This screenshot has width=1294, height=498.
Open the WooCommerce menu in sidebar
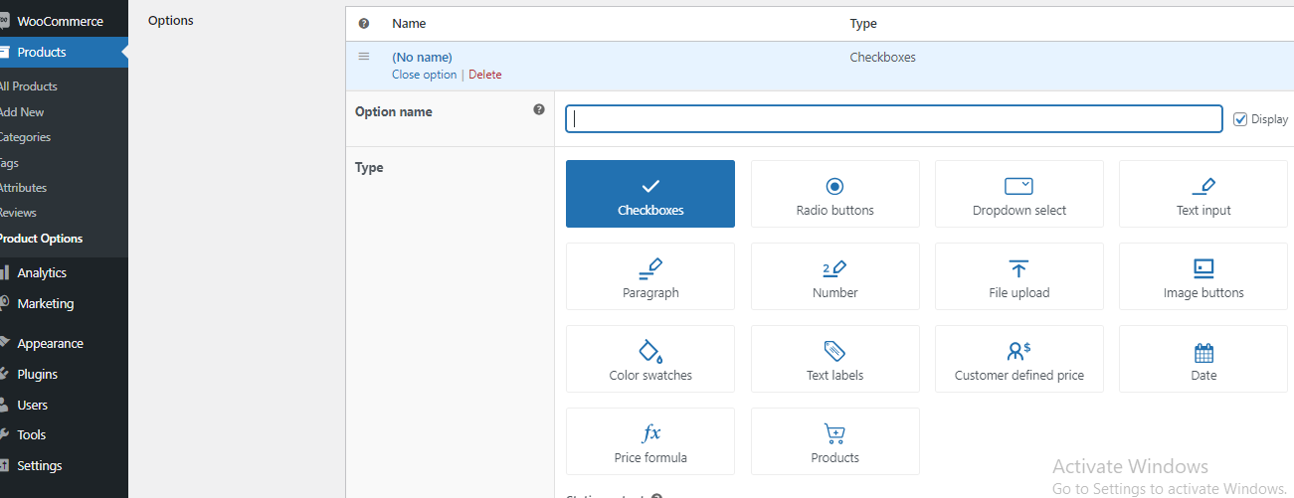[x=60, y=21]
